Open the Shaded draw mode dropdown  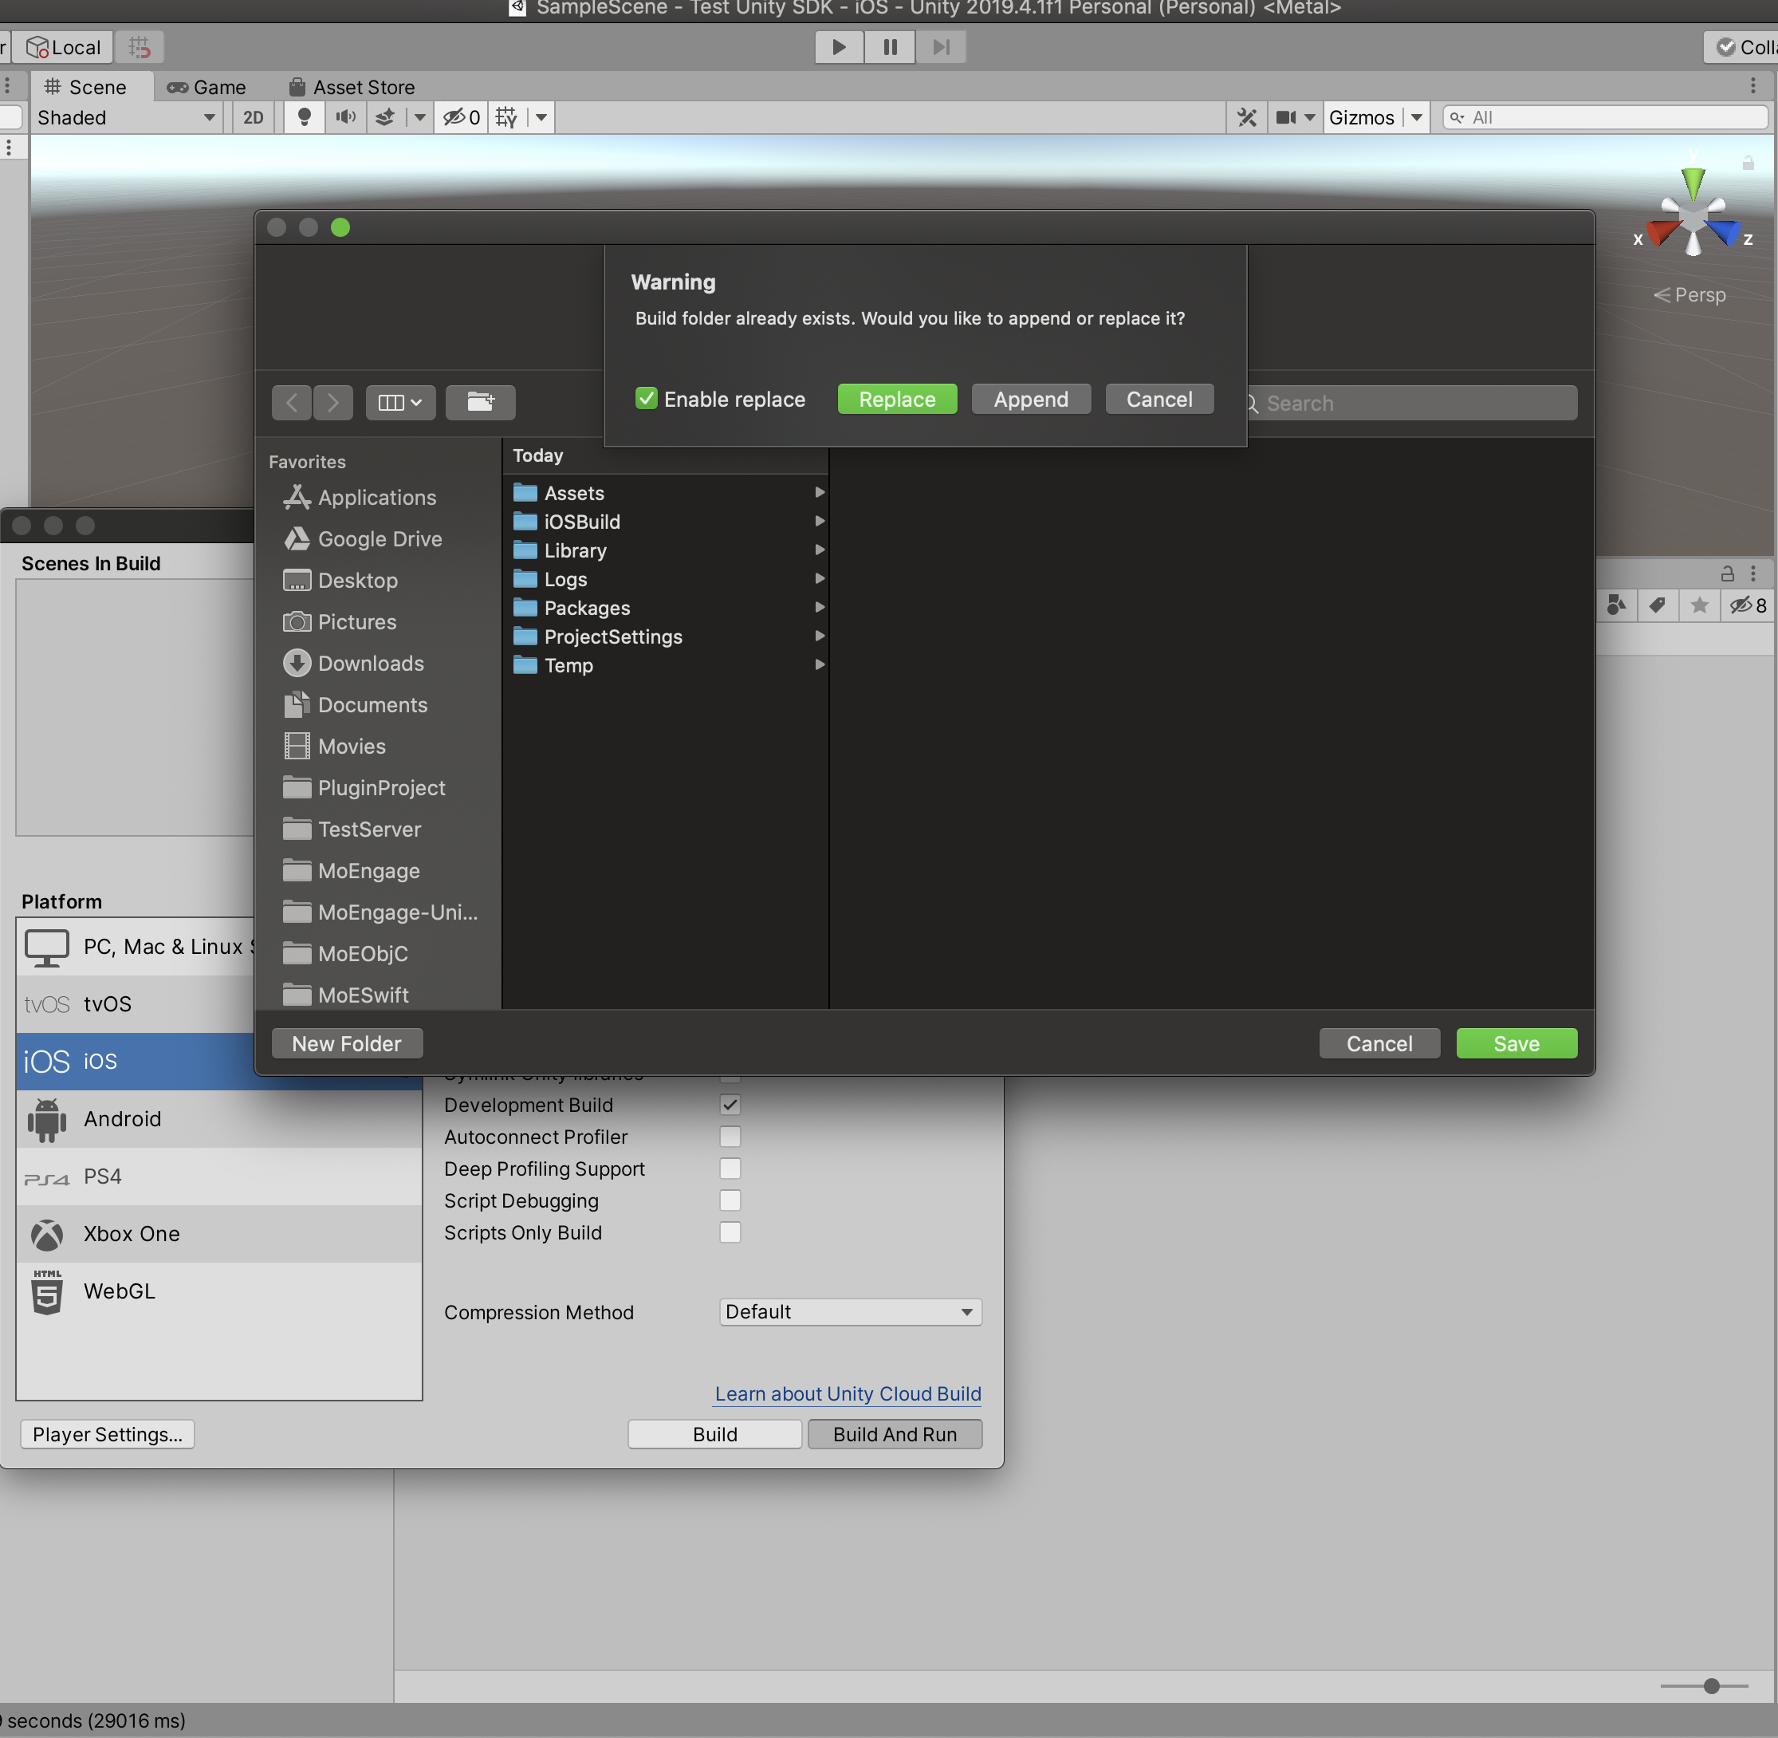coord(126,118)
